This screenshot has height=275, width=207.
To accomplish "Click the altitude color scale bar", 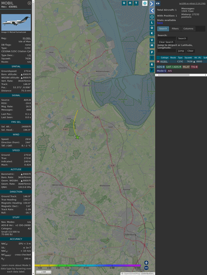I will (88, 266).
